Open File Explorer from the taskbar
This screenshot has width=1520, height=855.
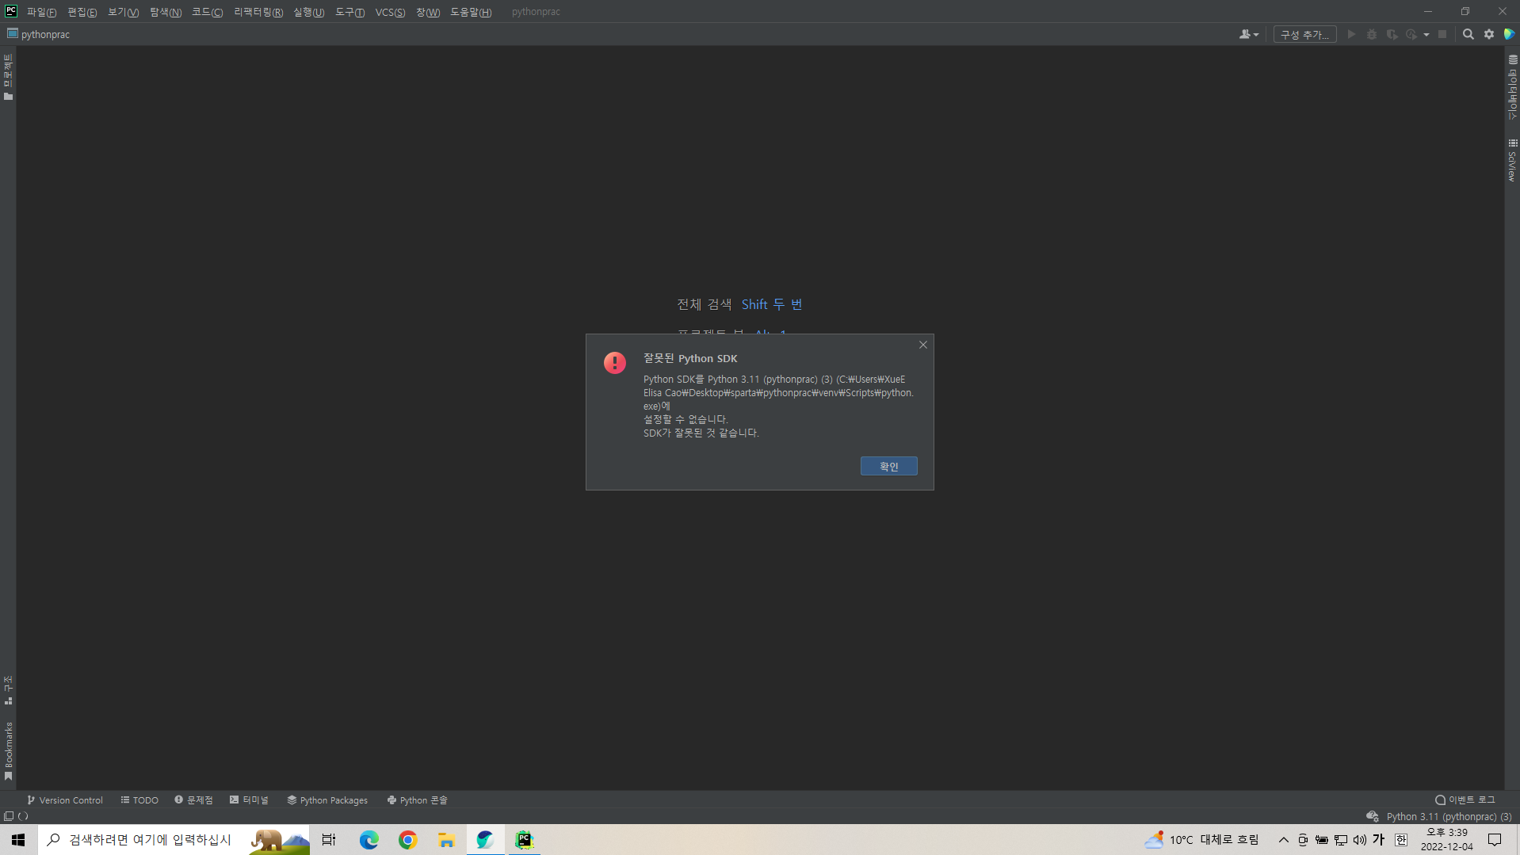pyautogui.click(x=446, y=840)
